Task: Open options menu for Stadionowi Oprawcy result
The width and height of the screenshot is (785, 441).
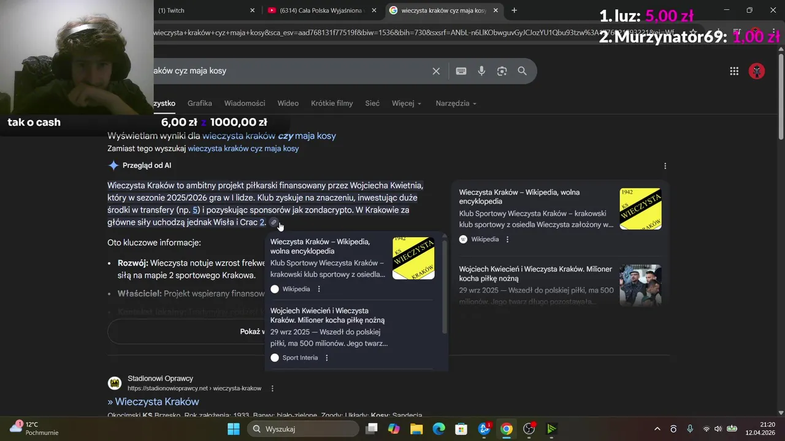Action: point(272,388)
